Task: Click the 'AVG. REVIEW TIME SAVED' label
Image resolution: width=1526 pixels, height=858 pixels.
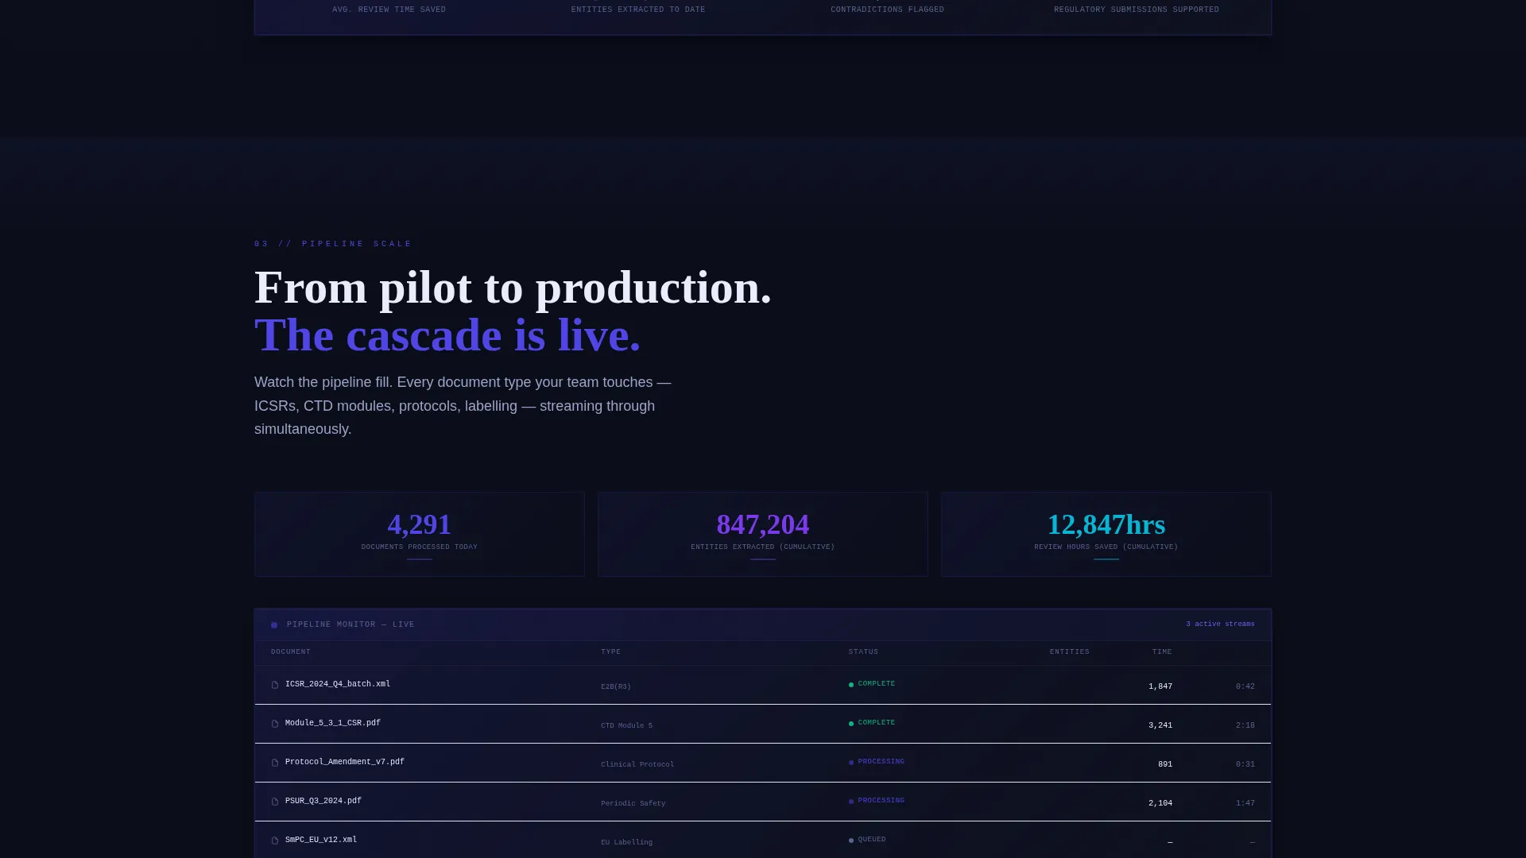Action: point(389,10)
